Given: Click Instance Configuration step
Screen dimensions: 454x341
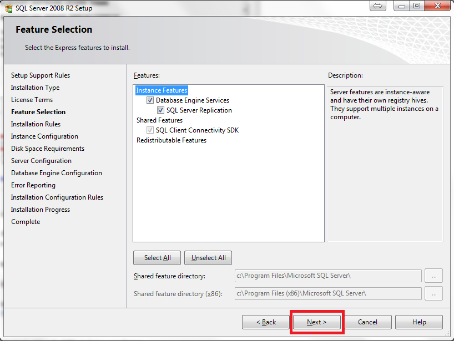Looking at the screenshot, I should tap(44, 136).
